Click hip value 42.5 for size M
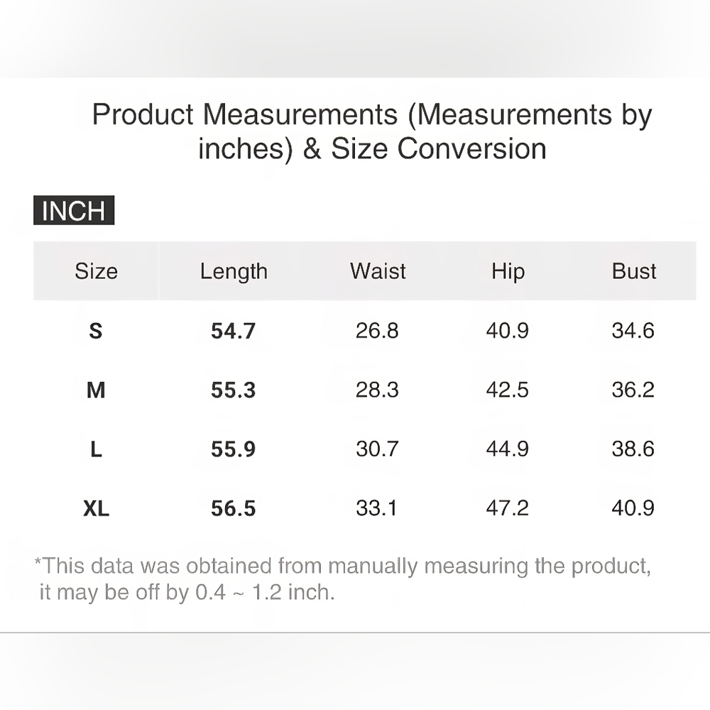 pyautogui.click(x=507, y=390)
